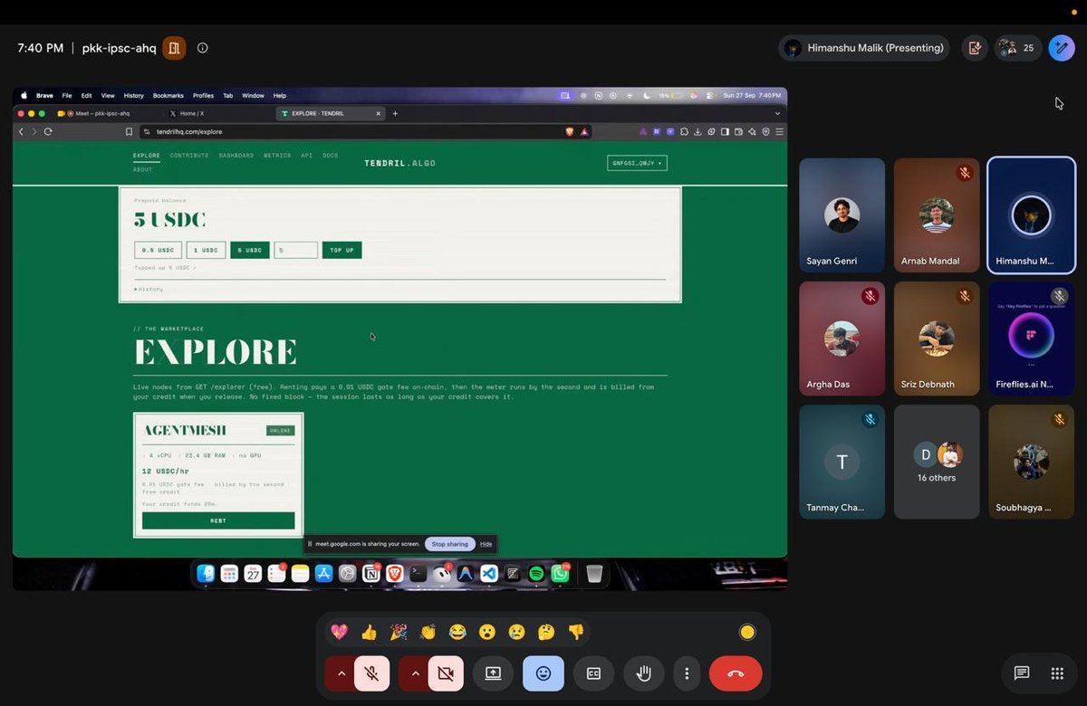Image resolution: width=1087 pixels, height=706 pixels.
Task: Open the meeting notes clipboard icon near people
Action: click(975, 48)
